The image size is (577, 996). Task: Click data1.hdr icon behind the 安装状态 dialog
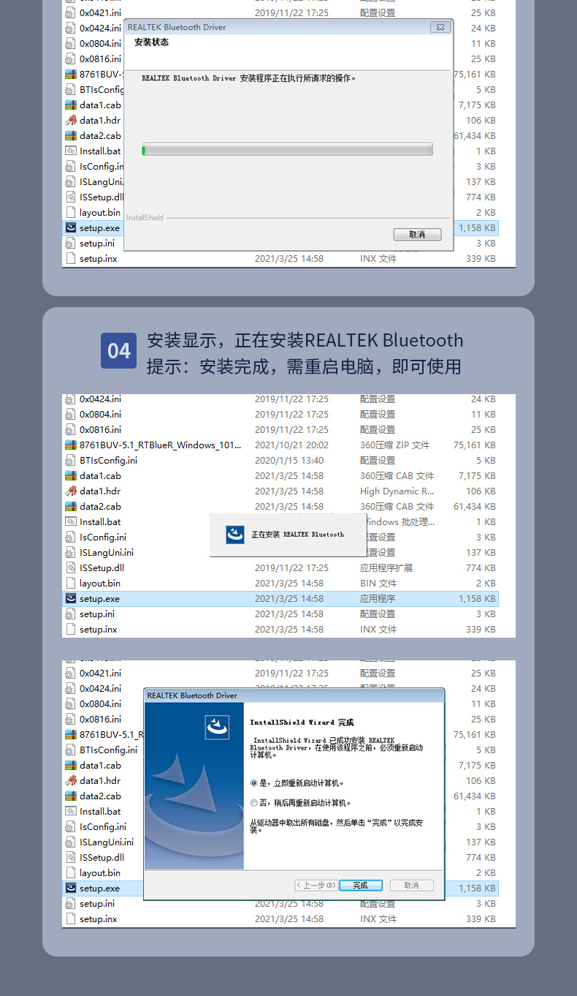click(x=71, y=120)
